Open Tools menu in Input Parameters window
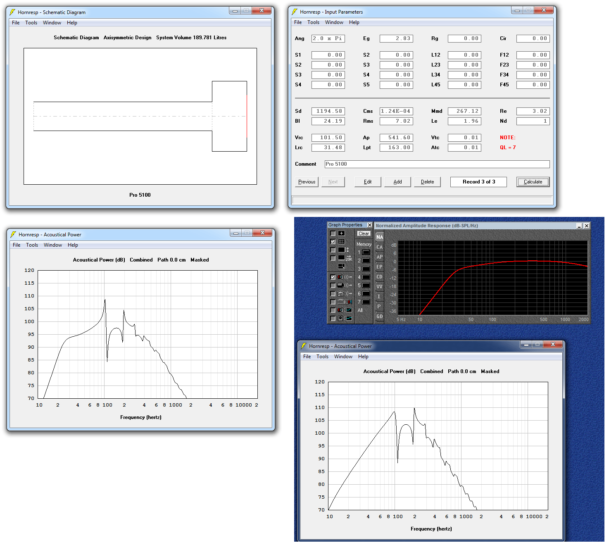This screenshot has height=552, width=616. [313, 22]
